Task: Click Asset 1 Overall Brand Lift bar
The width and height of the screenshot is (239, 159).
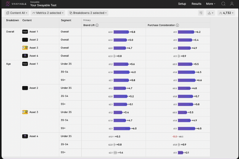Action: point(121,32)
